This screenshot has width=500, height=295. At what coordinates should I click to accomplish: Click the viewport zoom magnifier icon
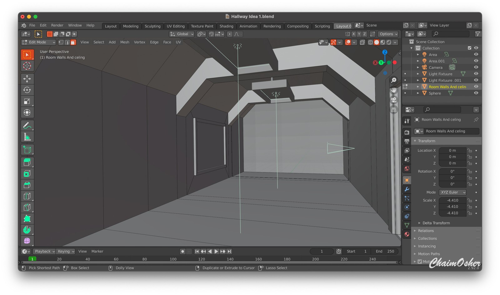coord(394,80)
